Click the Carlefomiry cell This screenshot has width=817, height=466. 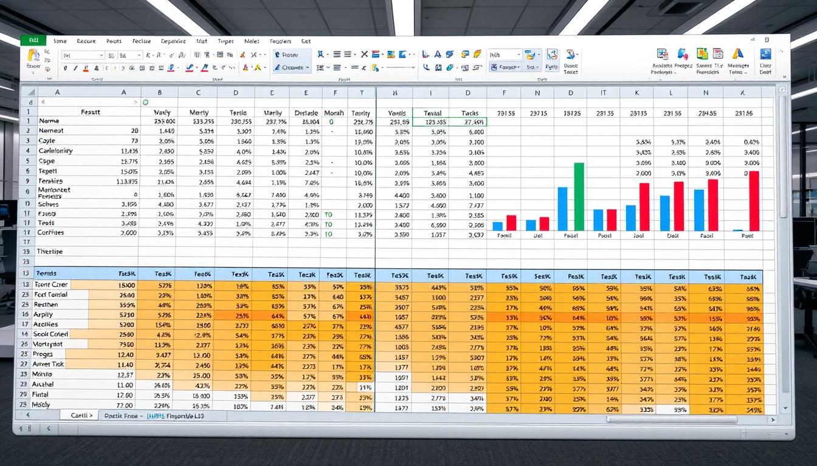[x=55, y=150]
